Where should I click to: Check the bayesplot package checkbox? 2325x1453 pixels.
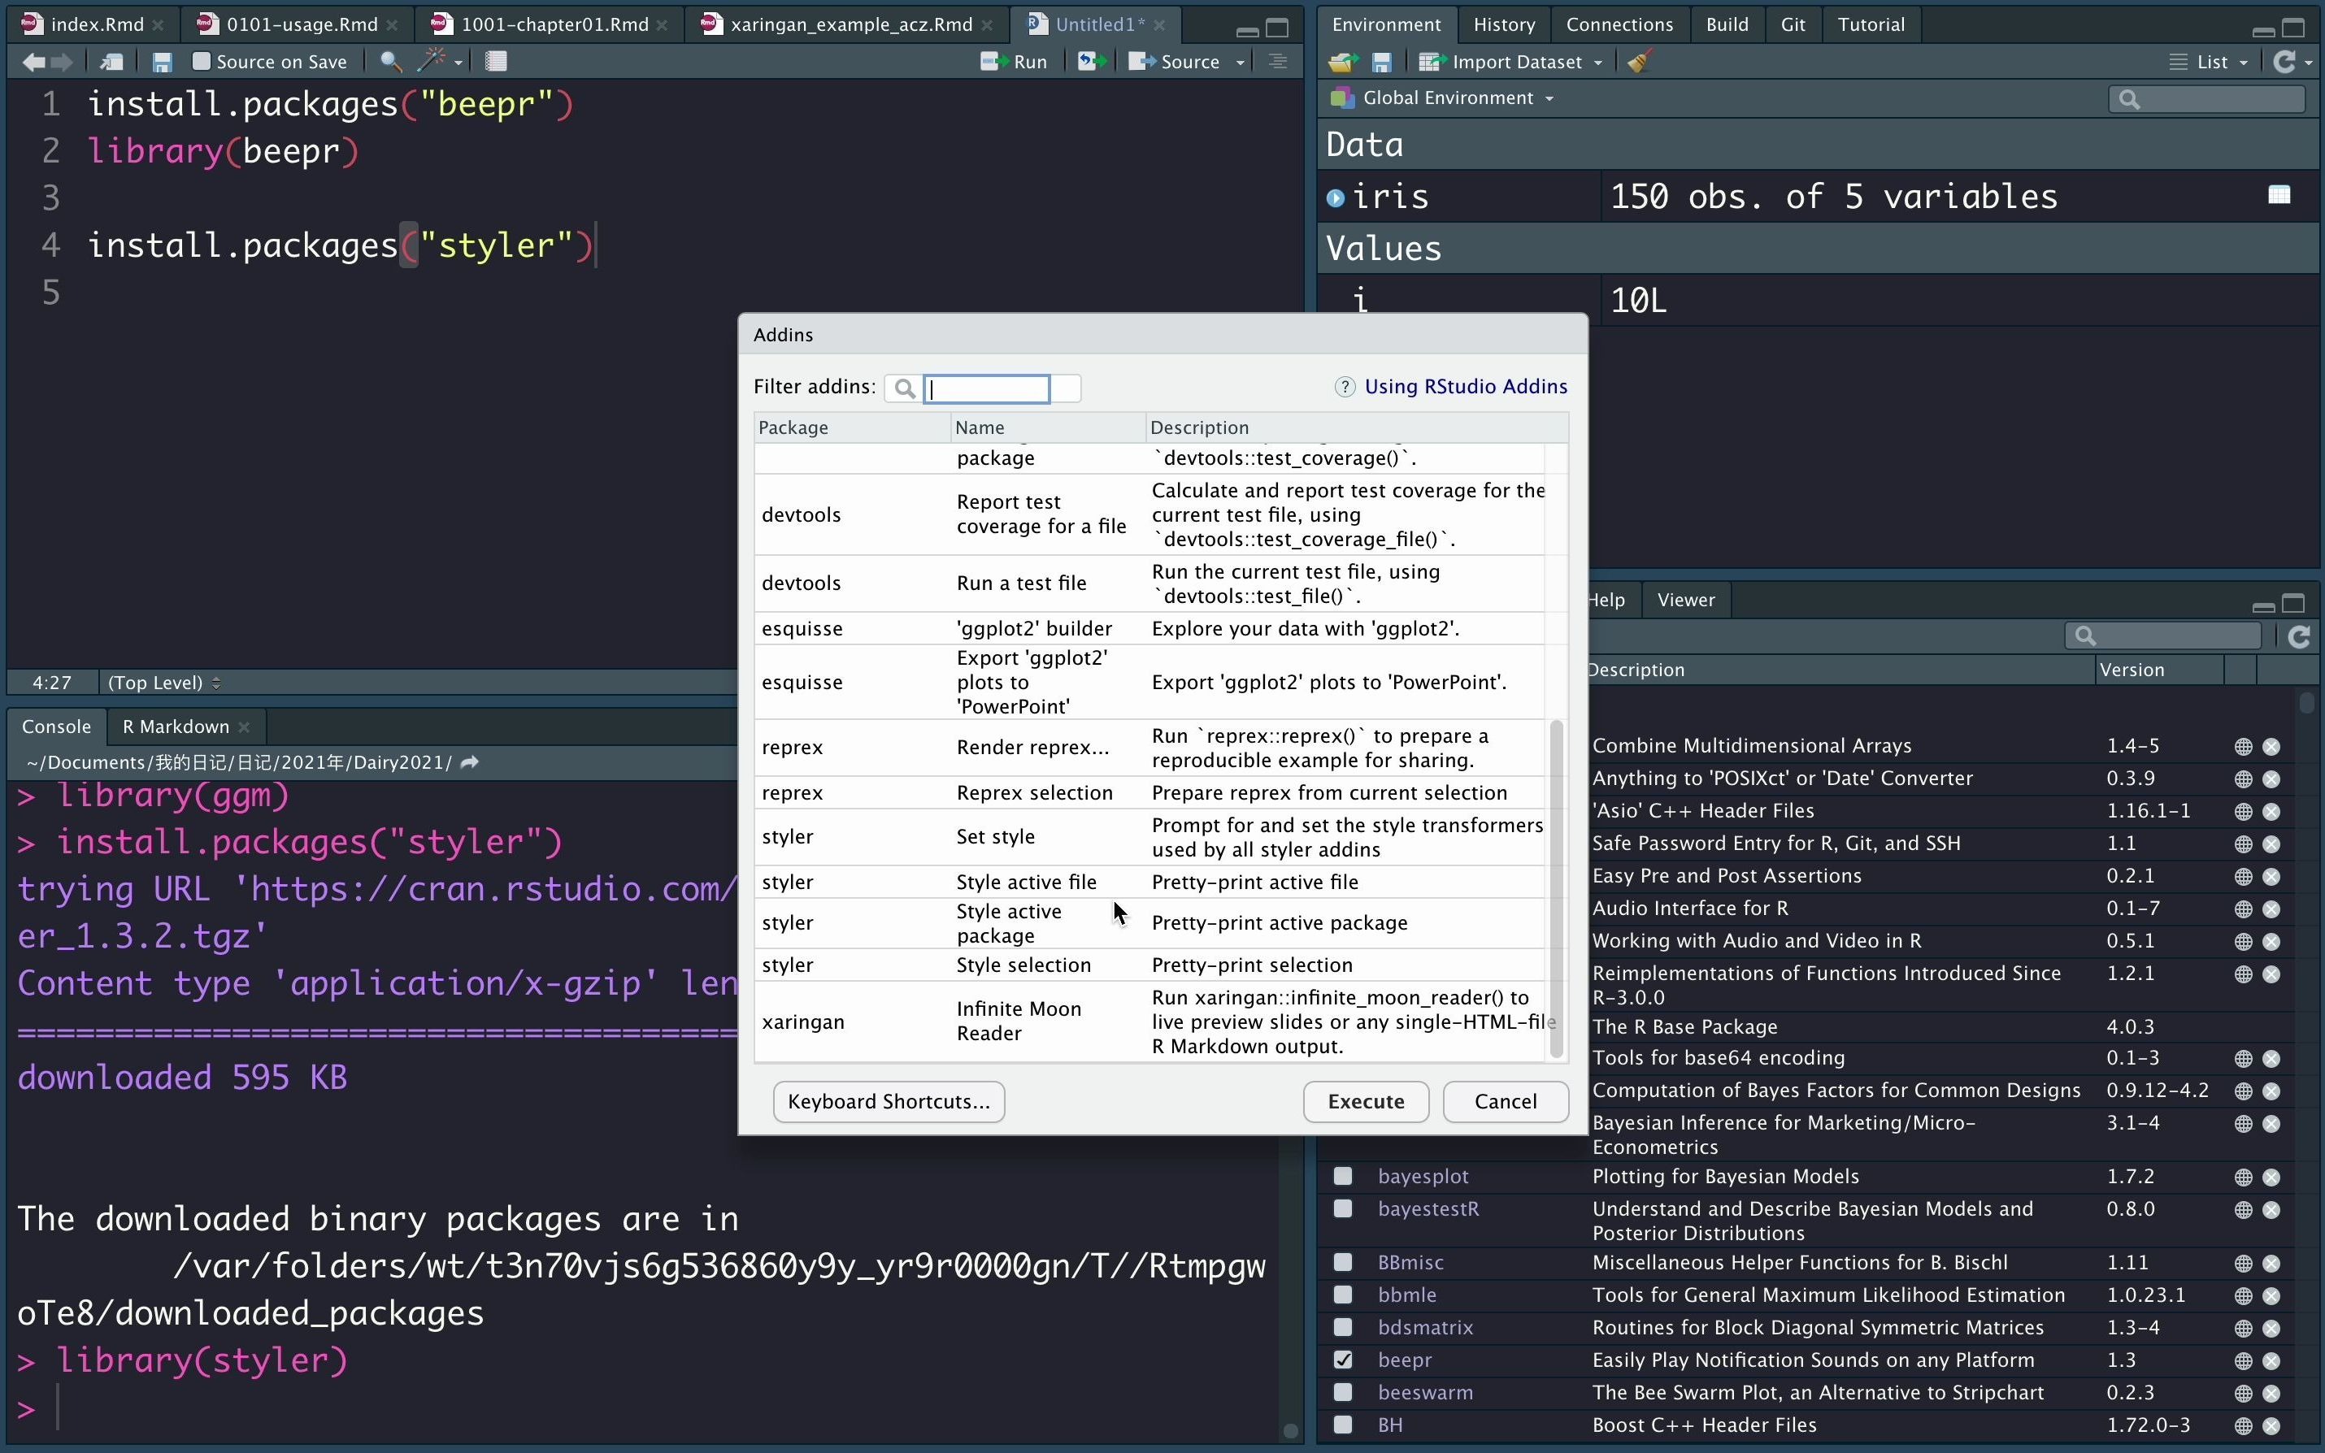click(1343, 1176)
